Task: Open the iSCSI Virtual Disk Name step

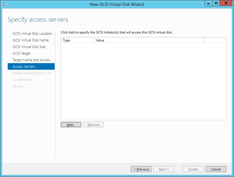Action: coord(30,40)
